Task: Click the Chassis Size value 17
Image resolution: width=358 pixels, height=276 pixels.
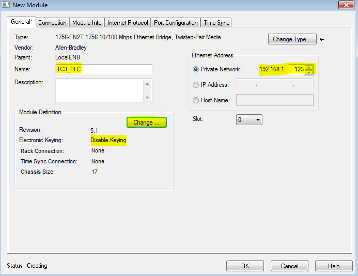Action: click(x=95, y=172)
